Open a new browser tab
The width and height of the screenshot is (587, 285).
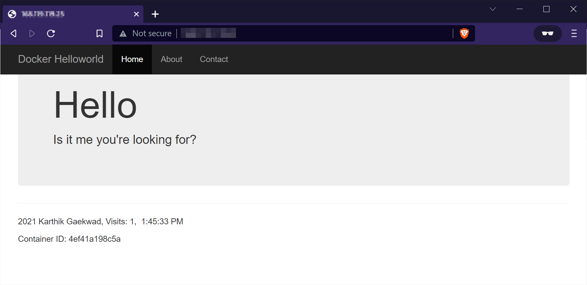[155, 14]
